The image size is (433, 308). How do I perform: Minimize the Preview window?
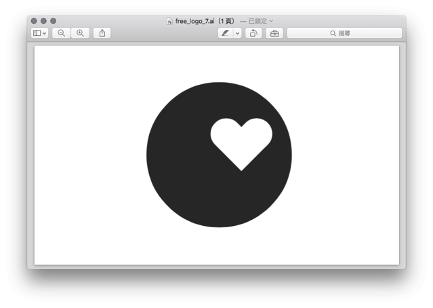point(43,21)
